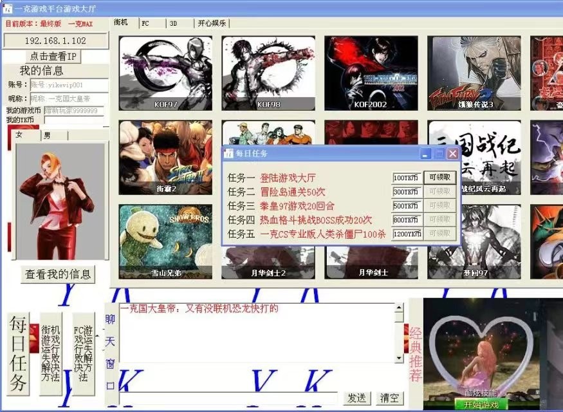Click the 目前版本:最终版 version label
The height and width of the screenshot is (412, 563).
click(x=33, y=24)
